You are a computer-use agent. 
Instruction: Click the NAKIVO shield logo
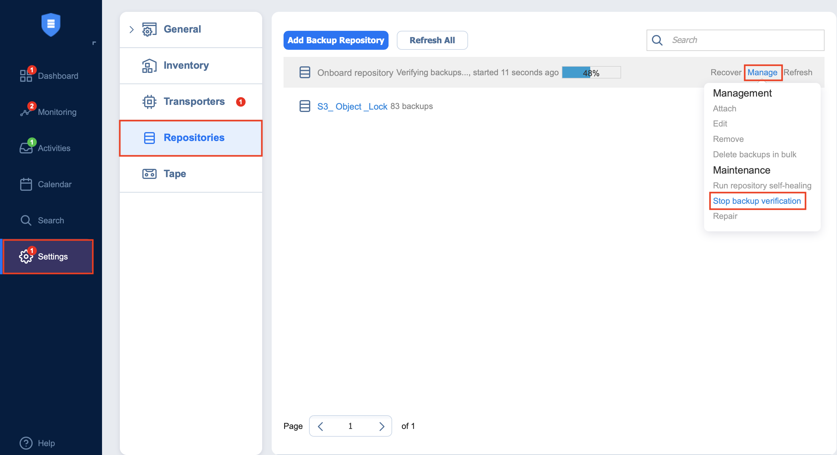pyautogui.click(x=51, y=24)
